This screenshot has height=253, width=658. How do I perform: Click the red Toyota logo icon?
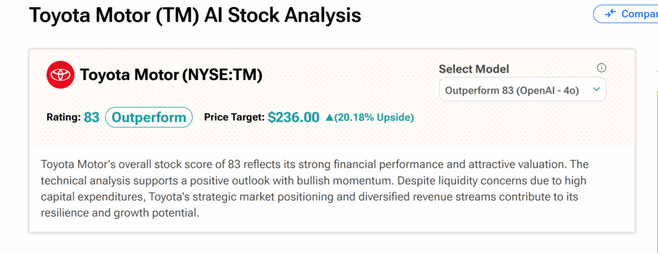pyautogui.click(x=60, y=75)
